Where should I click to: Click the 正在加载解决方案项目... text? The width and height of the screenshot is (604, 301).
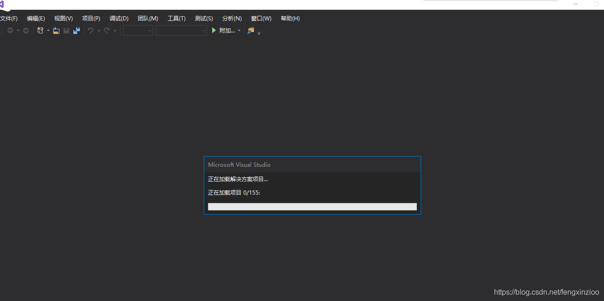click(238, 179)
